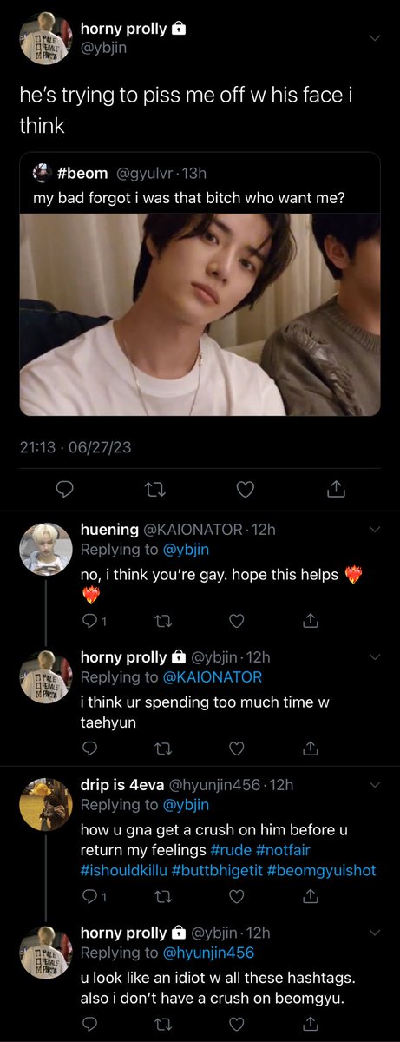The width and height of the screenshot is (400, 1042).
Task: Retweet the main tweet about his face
Action: [154, 490]
